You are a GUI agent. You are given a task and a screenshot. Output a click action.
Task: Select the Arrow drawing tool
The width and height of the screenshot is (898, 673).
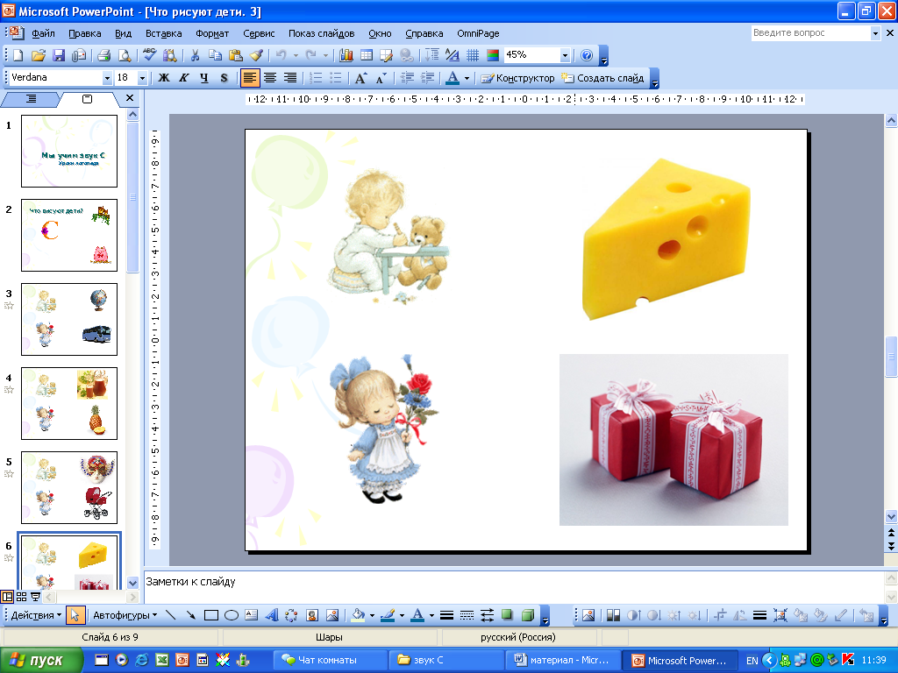[x=190, y=615]
